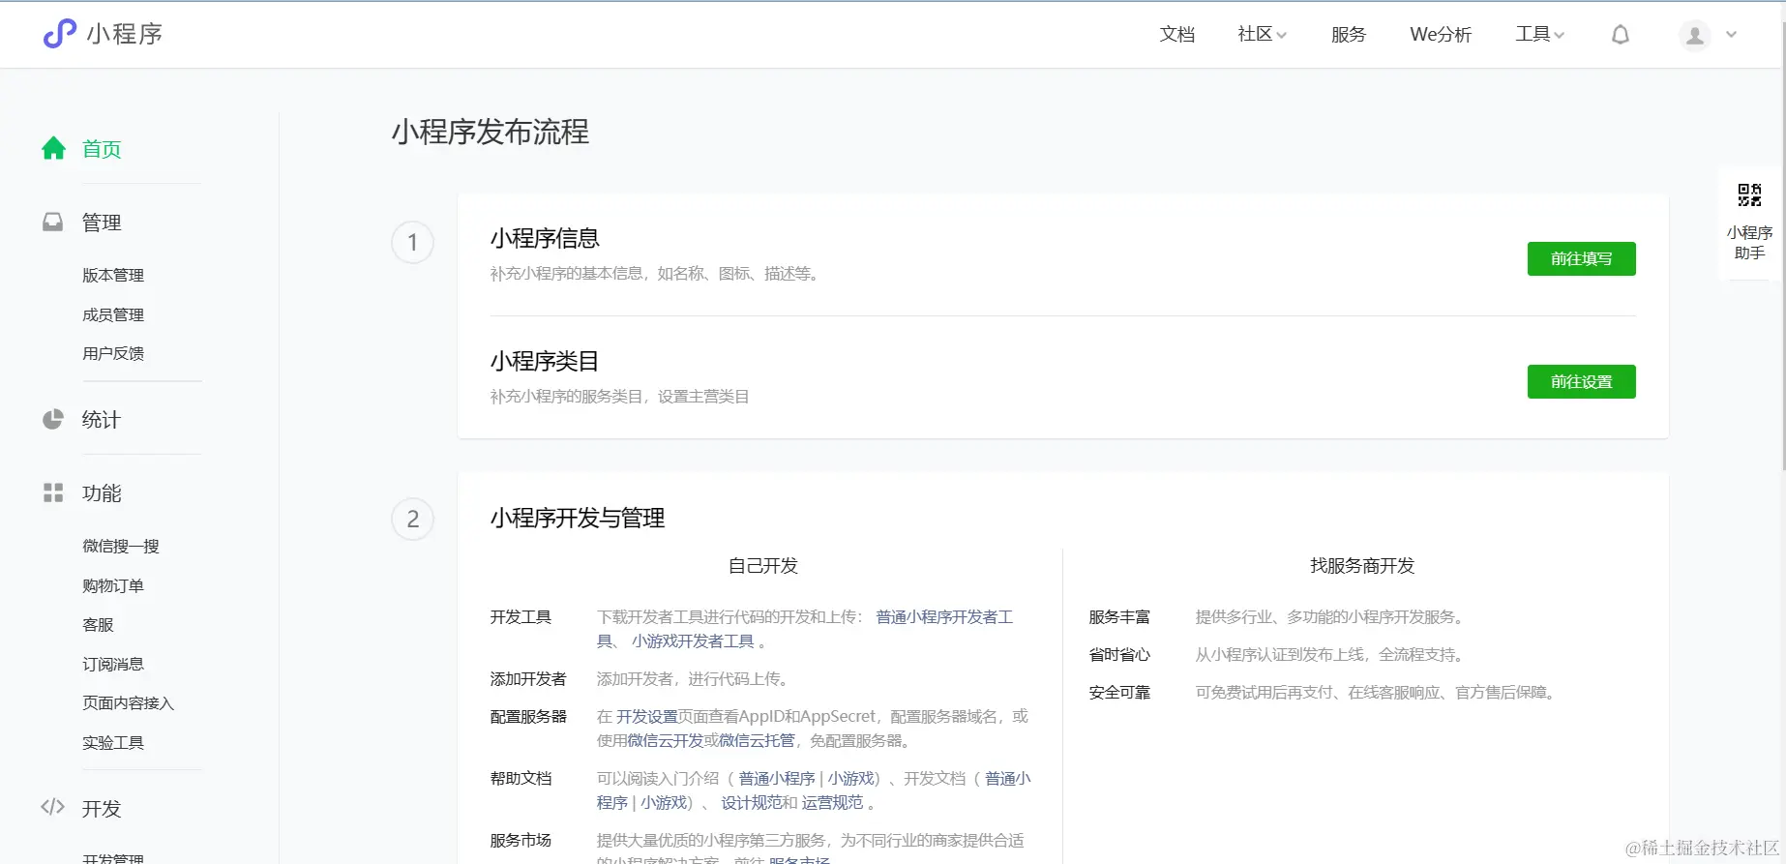Click the green home icon beside 首页
Viewport: 1786px width, 864px height.
pyautogui.click(x=53, y=148)
